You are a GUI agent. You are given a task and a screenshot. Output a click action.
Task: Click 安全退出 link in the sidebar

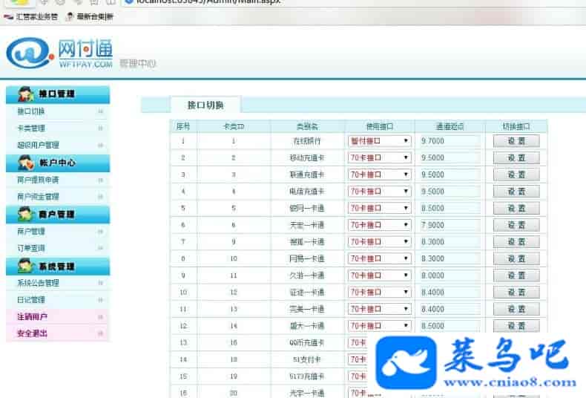click(x=32, y=333)
